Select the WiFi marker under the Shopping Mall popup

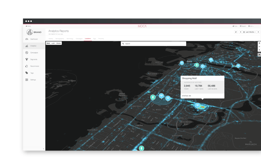click(x=197, y=105)
